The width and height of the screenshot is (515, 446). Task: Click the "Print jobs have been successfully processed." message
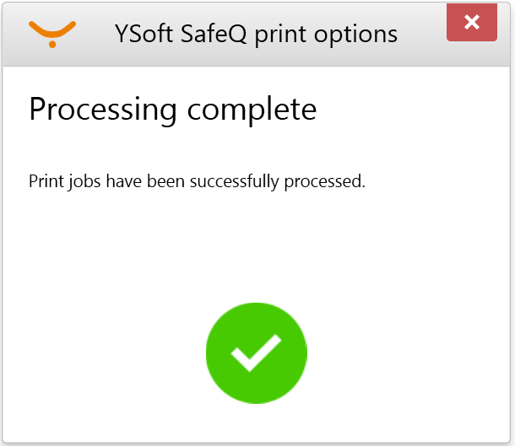197,181
